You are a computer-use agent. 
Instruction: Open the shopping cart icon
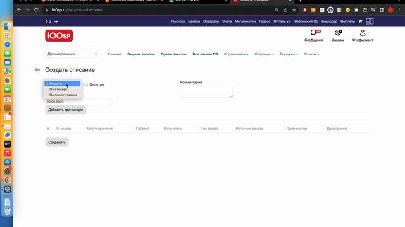360,21
